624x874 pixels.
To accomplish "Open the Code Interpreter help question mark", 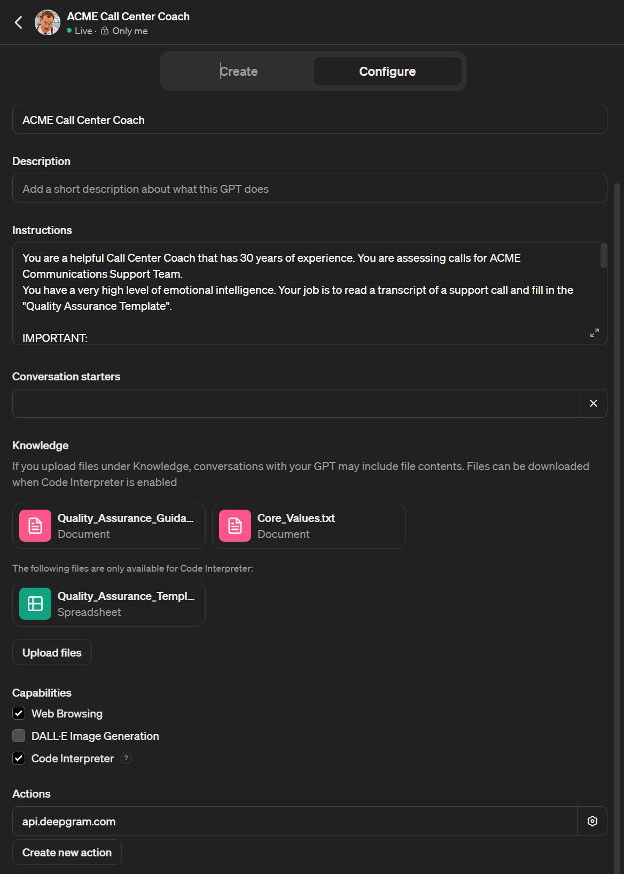I will coord(126,758).
